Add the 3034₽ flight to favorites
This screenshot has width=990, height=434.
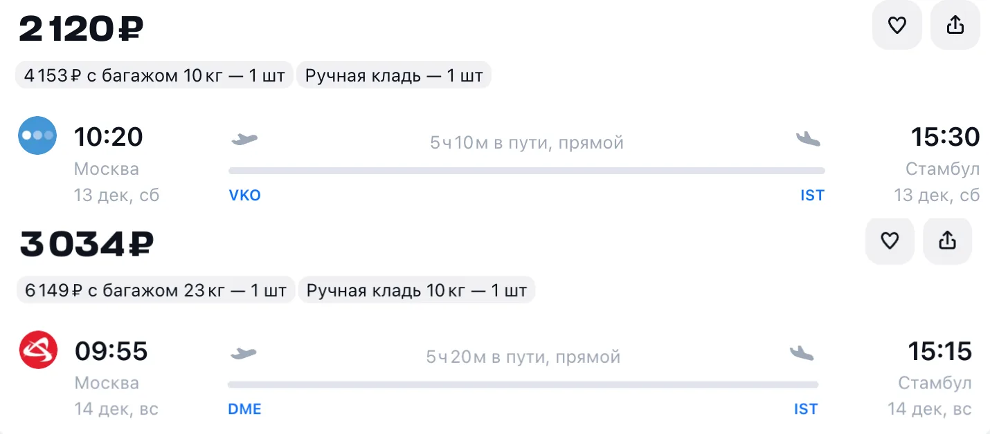(890, 240)
